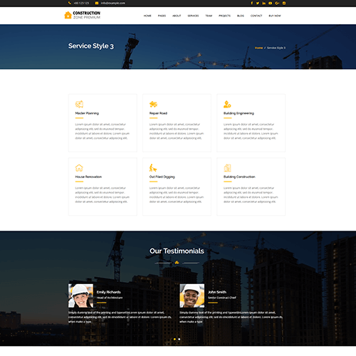
Task: Click the Master Planning title
Action: [x=87, y=113]
